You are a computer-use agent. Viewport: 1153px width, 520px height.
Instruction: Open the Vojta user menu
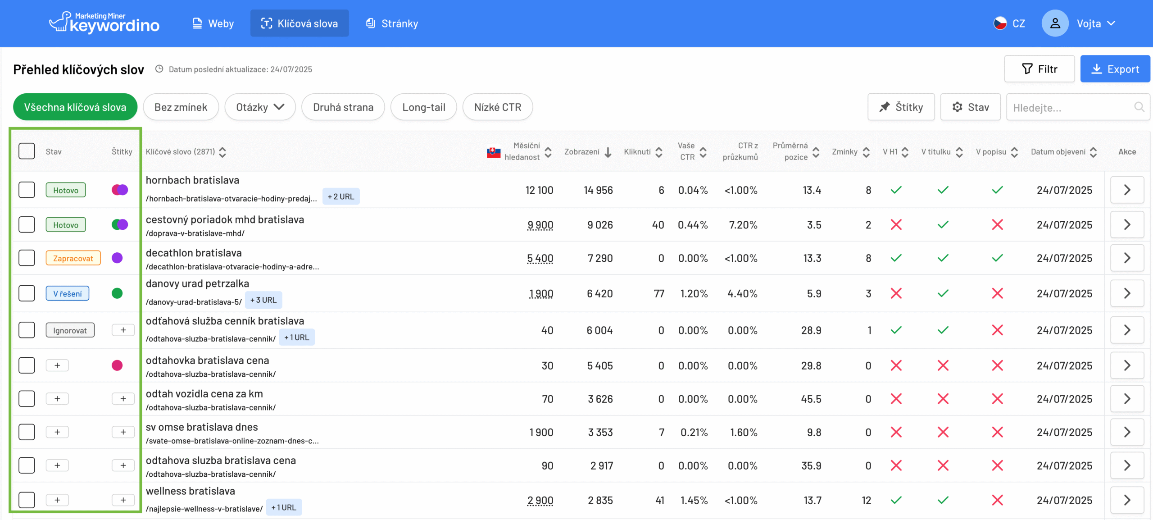(x=1096, y=23)
